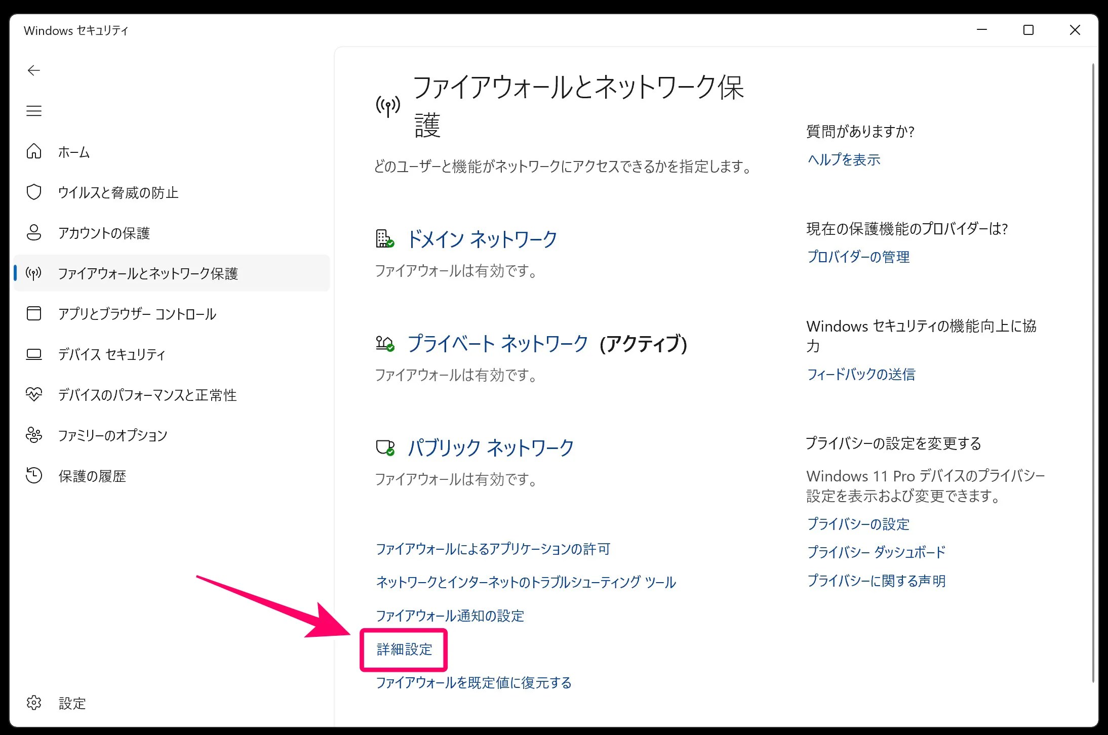Screen dimensions: 1108x735
Task: Click the heart device performance icon
Action: (34, 394)
